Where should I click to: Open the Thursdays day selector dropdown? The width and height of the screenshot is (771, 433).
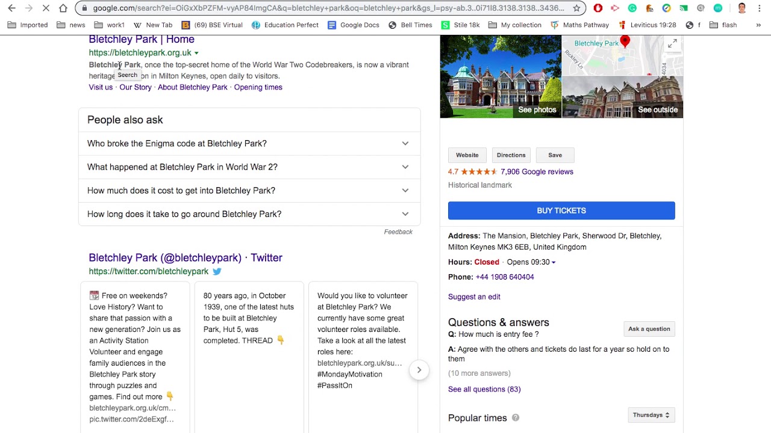(651, 415)
